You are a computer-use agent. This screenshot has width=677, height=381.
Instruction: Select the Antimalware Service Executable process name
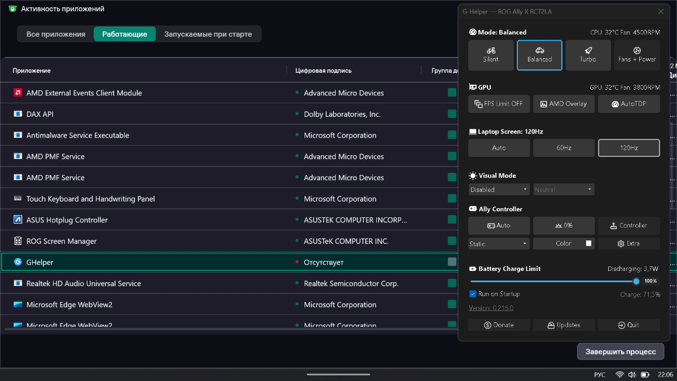(78, 135)
